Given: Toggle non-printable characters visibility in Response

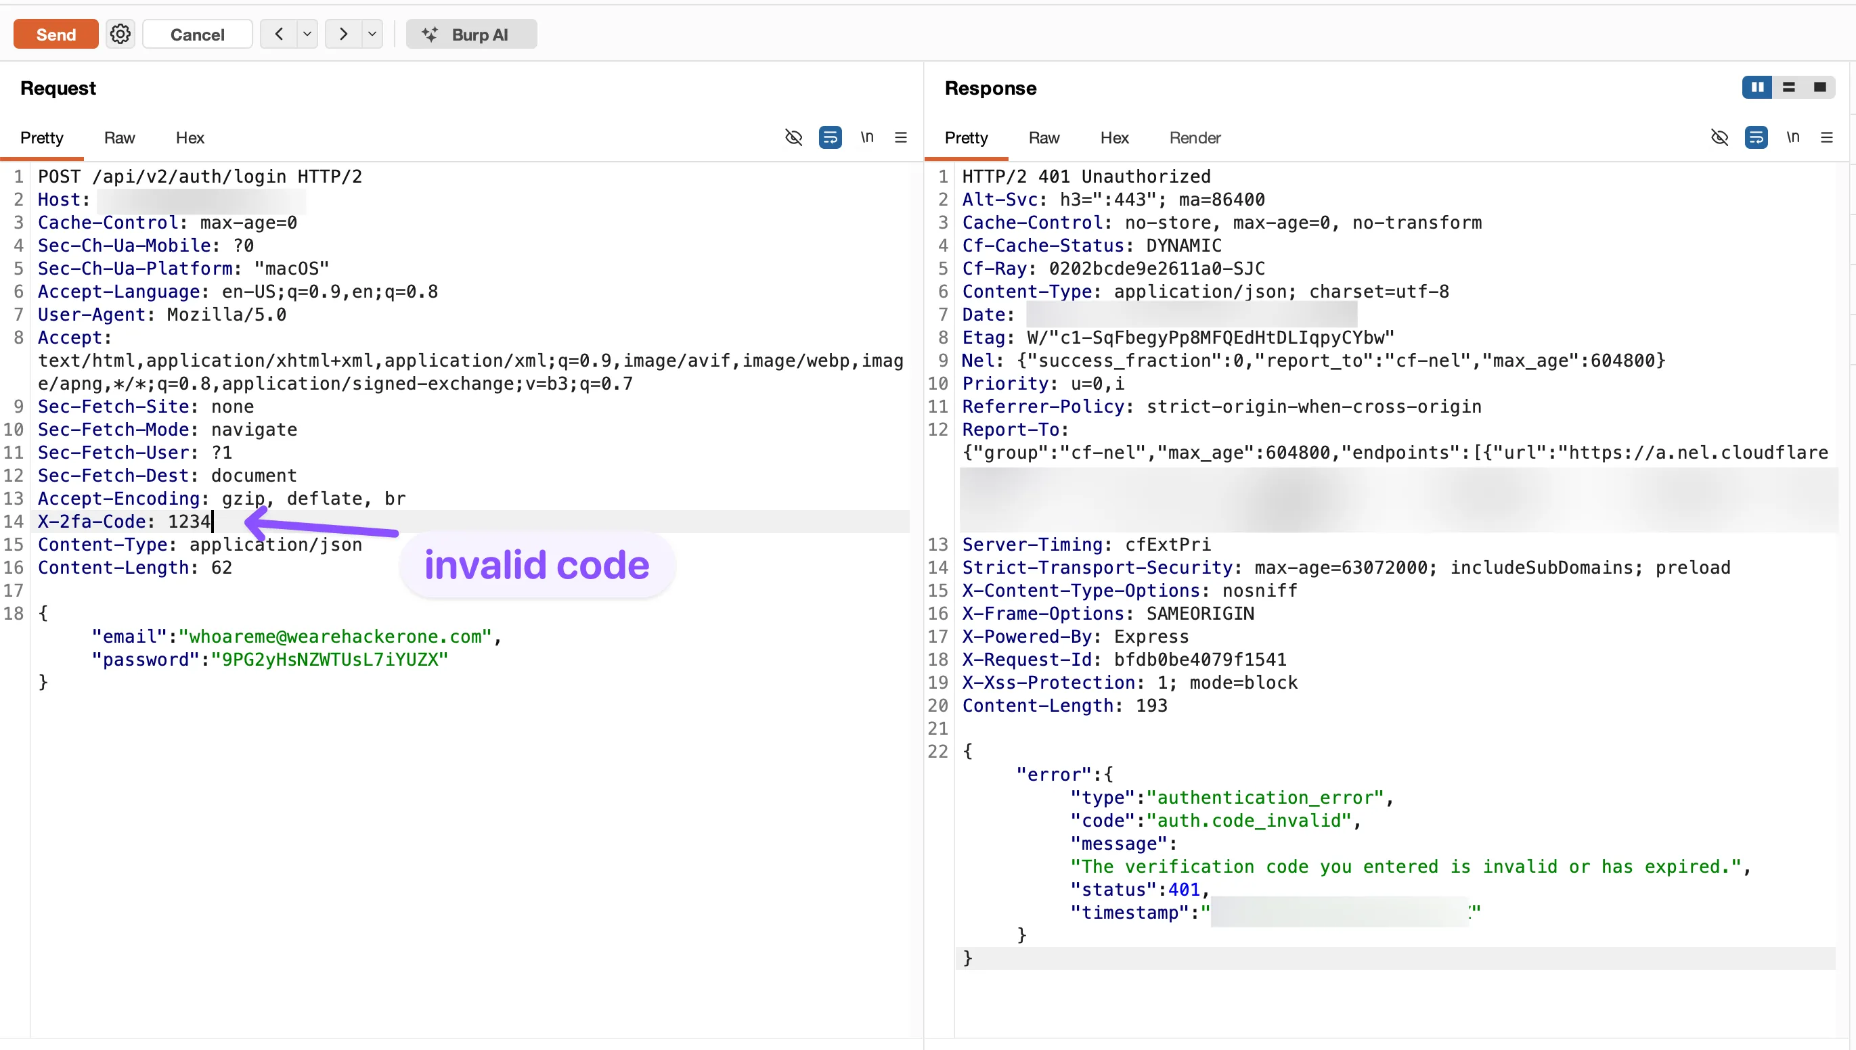Looking at the screenshot, I should 1721,137.
